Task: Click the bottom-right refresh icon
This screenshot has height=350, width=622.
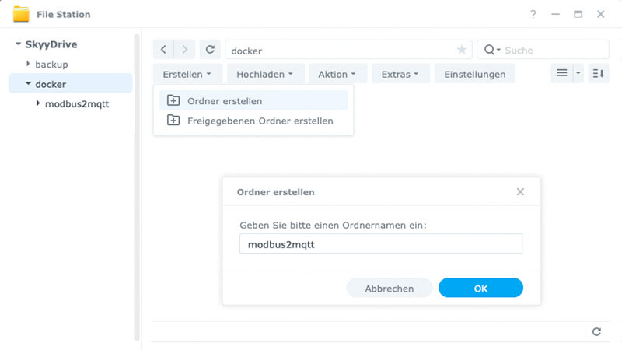Action: point(596,331)
